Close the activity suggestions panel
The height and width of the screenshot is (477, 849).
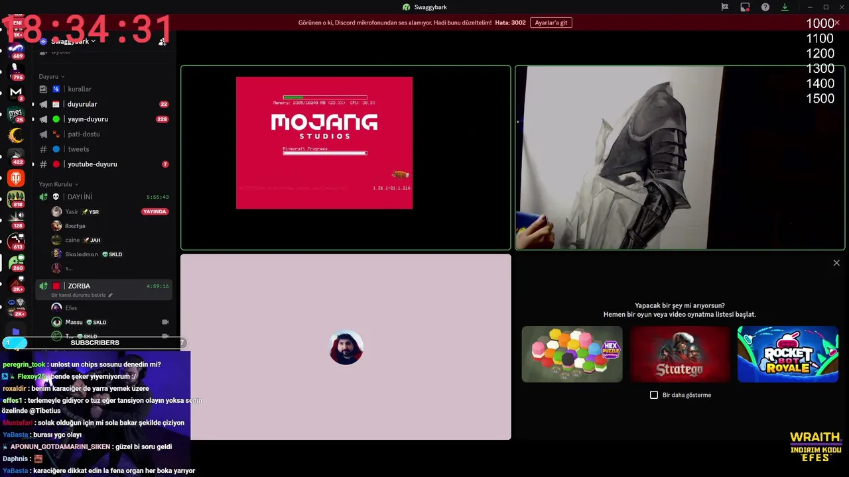pos(836,263)
